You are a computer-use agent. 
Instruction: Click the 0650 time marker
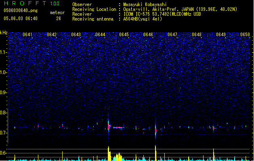click(x=245, y=34)
